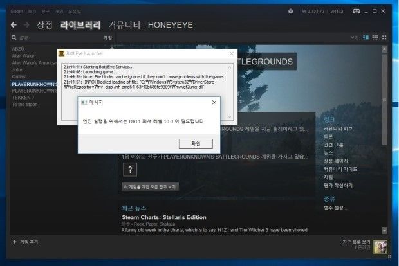The width and height of the screenshot is (399, 266).
Task: Click the 'Starting BattlEye Service...' log line
Action: tap(98, 67)
